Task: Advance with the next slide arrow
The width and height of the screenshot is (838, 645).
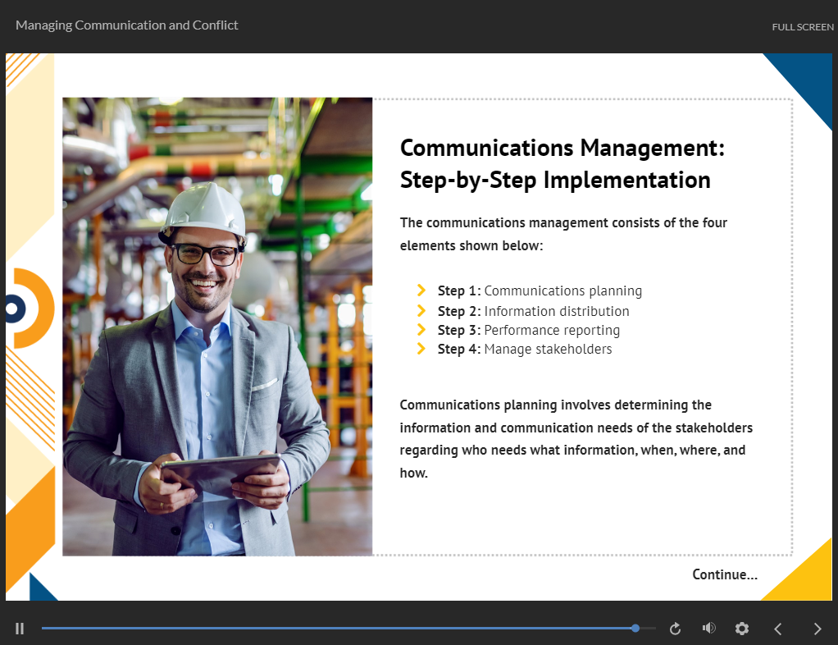Action: (817, 629)
